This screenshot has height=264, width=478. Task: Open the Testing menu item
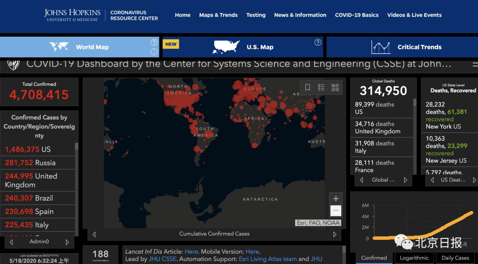(x=256, y=15)
